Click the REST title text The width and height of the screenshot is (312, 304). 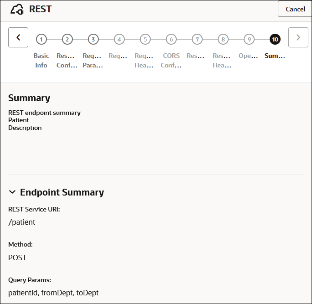[41, 9]
